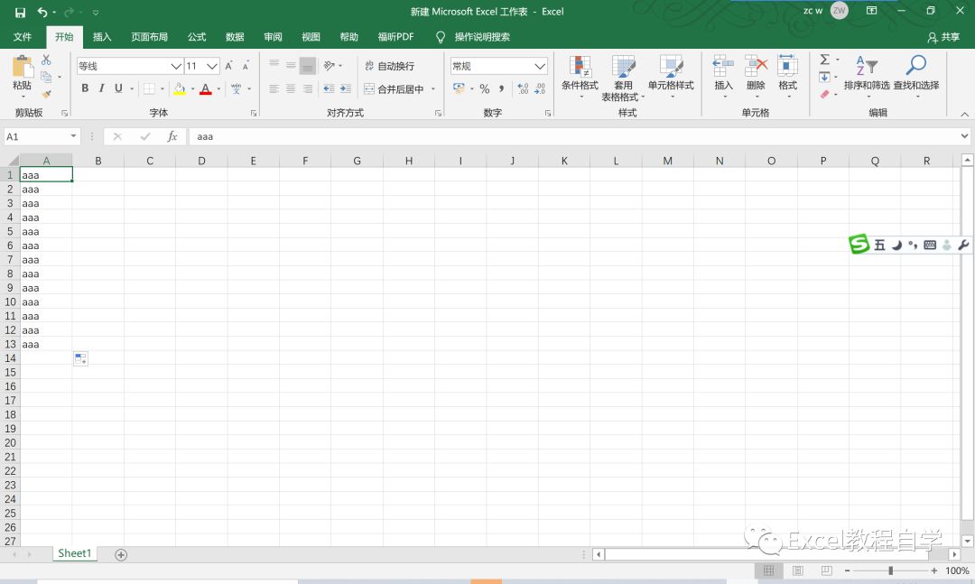975x584 pixels.
Task: Open the font size dropdown showing 11
Action: (212, 66)
